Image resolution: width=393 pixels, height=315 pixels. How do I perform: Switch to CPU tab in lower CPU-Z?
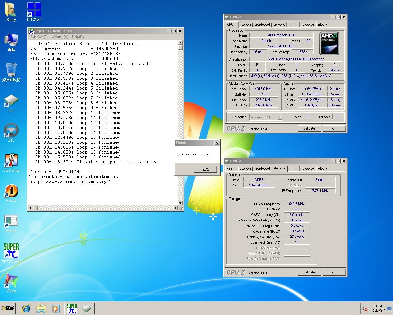pos(230,169)
